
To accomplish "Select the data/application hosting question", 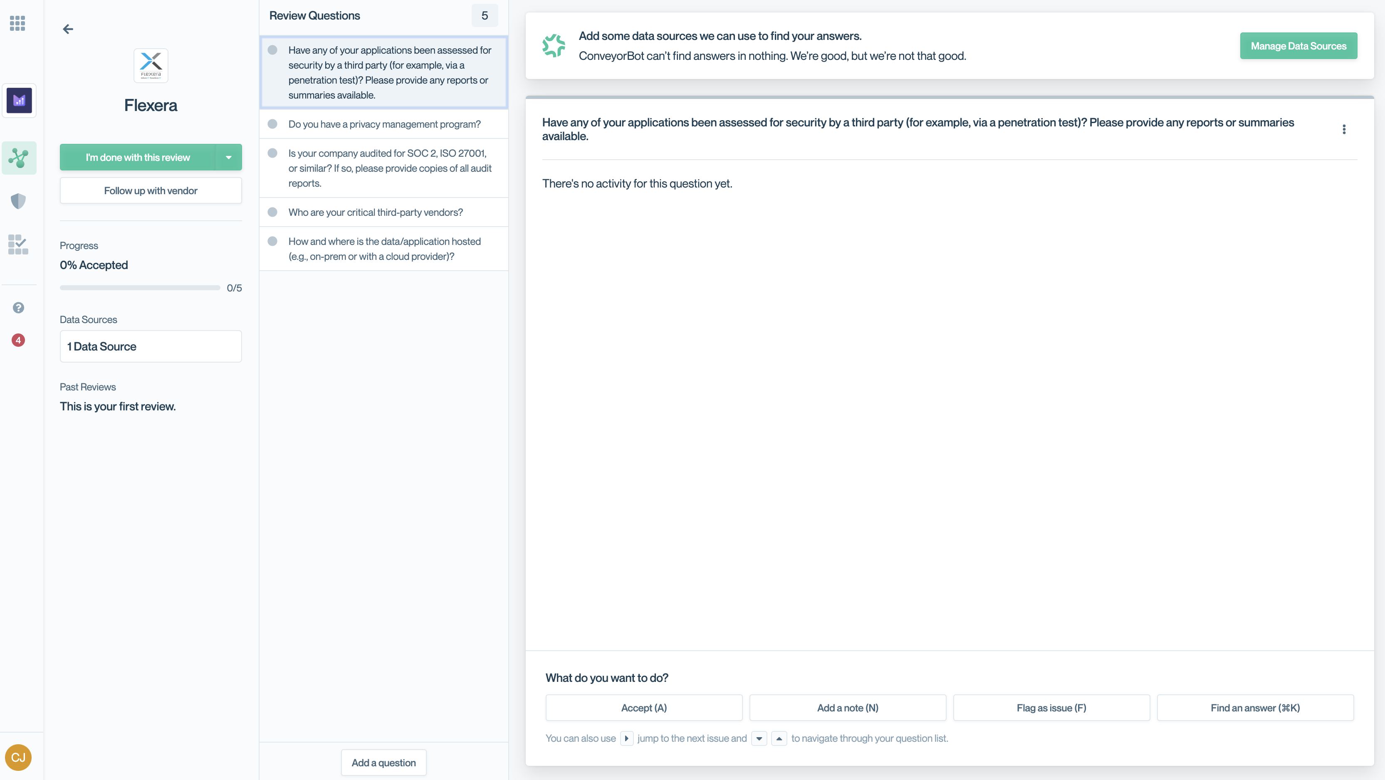I will [384, 249].
